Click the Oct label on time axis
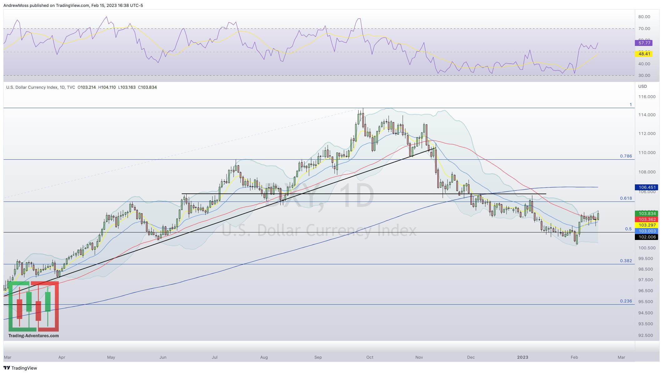 [370, 357]
